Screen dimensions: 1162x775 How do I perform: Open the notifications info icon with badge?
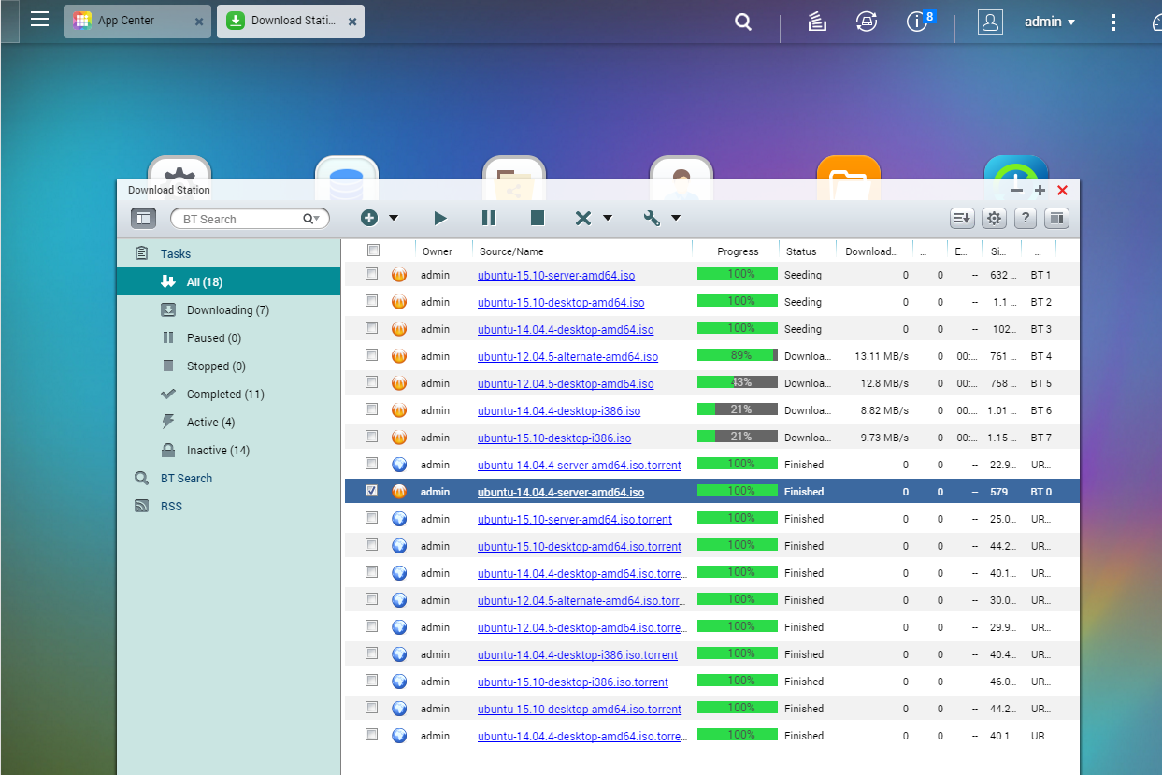coord(918,22)
